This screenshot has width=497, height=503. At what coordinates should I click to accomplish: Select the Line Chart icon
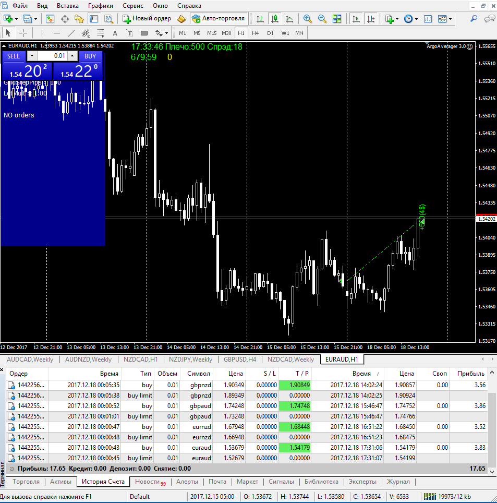pyautogui.click(x=289, y=19)
